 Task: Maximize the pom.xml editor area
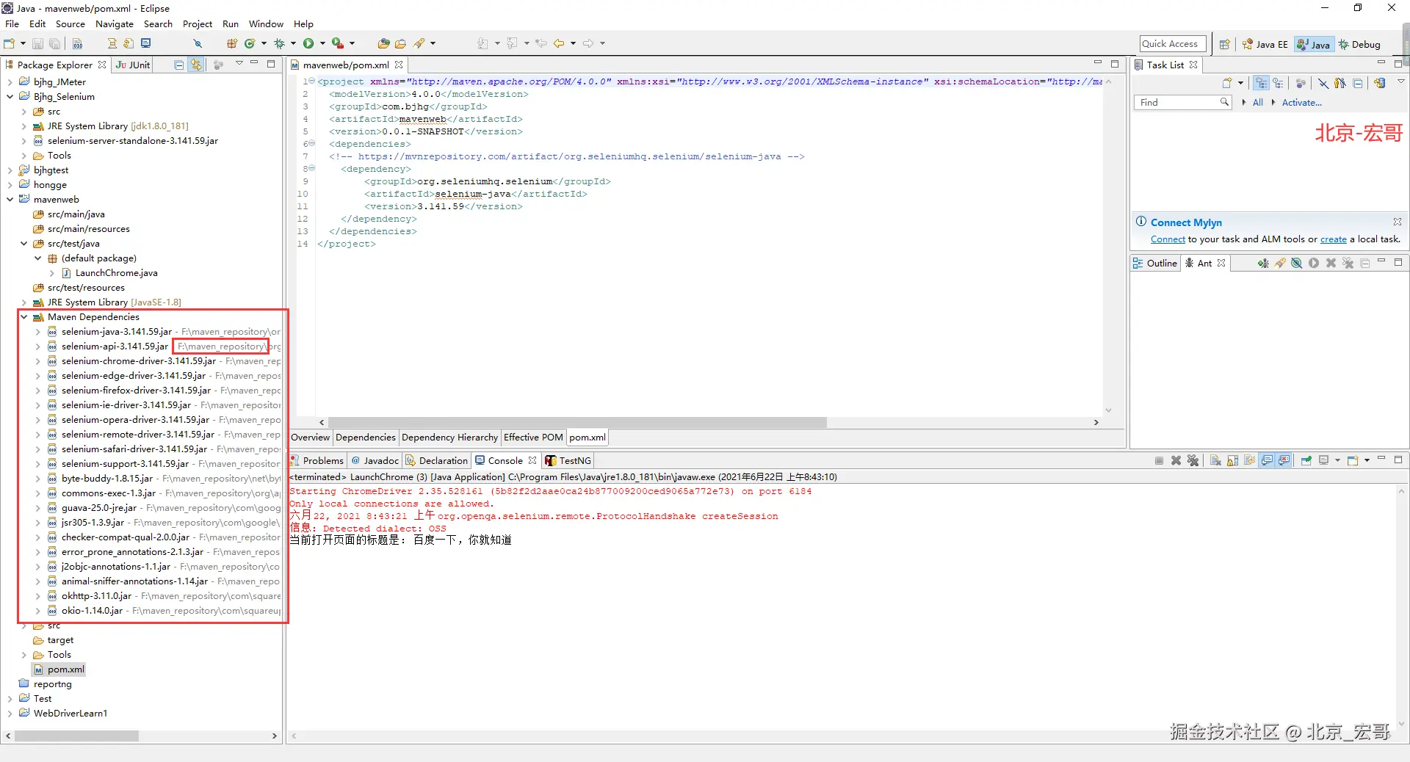1115,64
